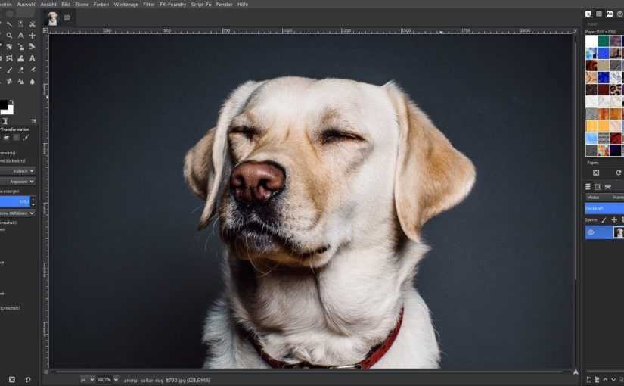Set transformation to affect the selection

(x=17, y=137)
